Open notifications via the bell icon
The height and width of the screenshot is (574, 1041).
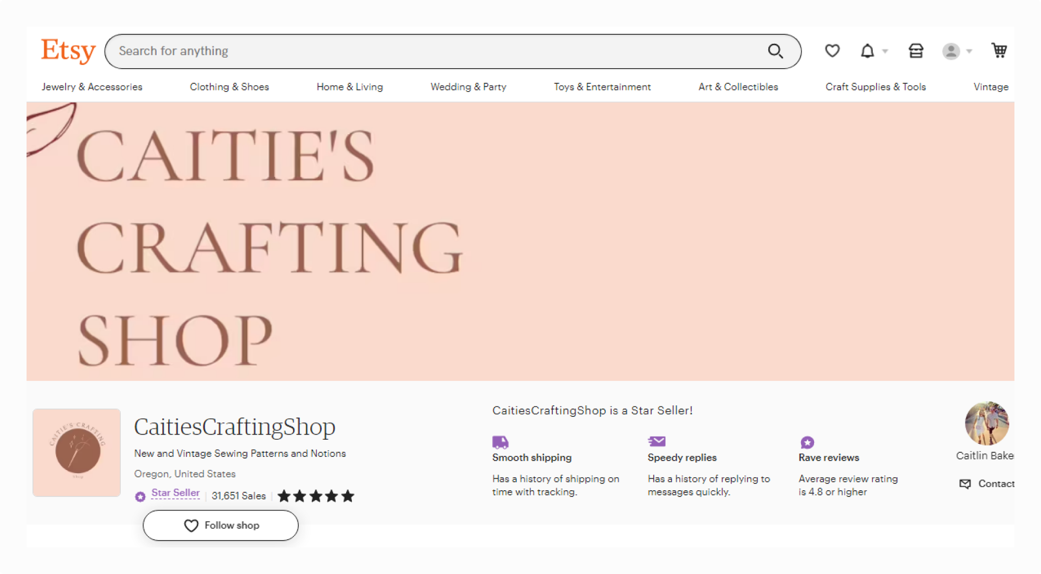867,51
